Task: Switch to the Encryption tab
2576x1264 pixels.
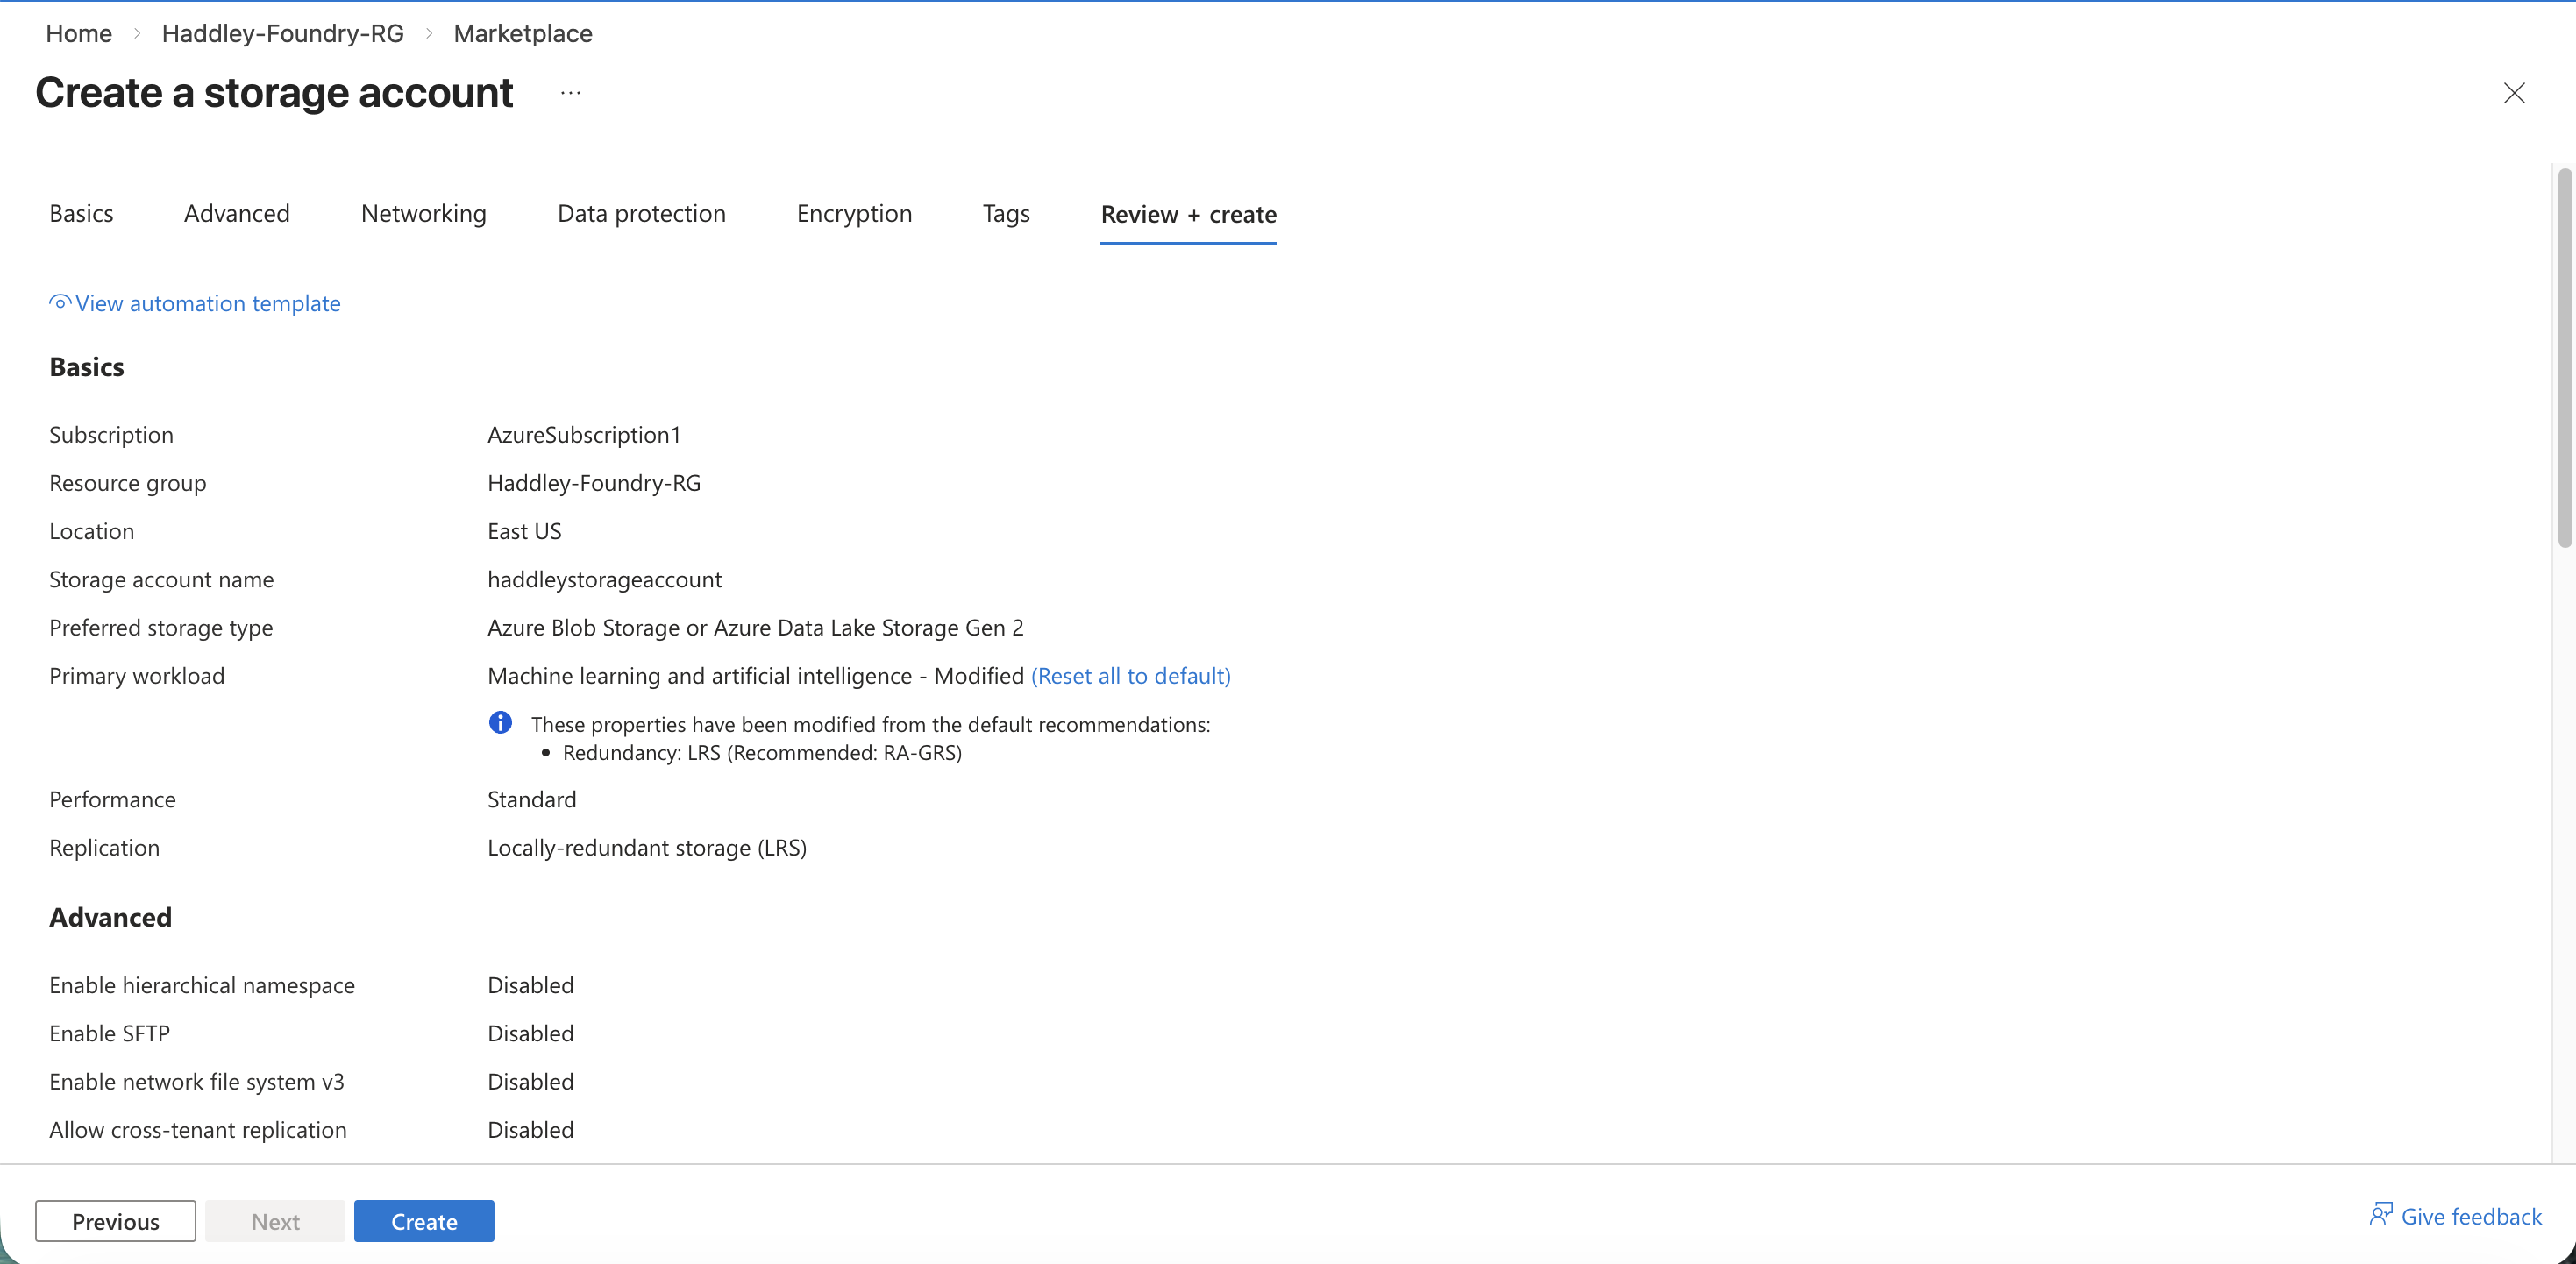Action: pyautogui.click(x=854, y=213)
